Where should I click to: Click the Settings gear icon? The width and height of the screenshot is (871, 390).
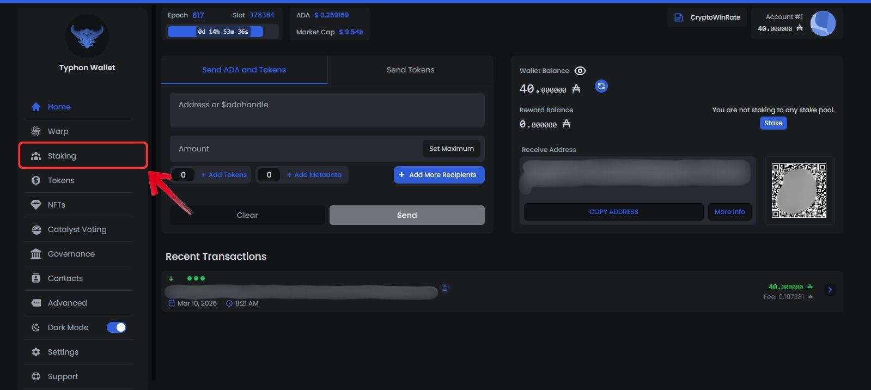[36, 352]
